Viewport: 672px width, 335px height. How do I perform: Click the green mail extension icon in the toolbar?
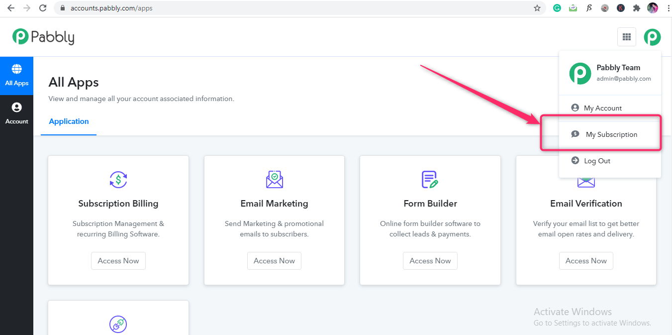coord(573,8)
